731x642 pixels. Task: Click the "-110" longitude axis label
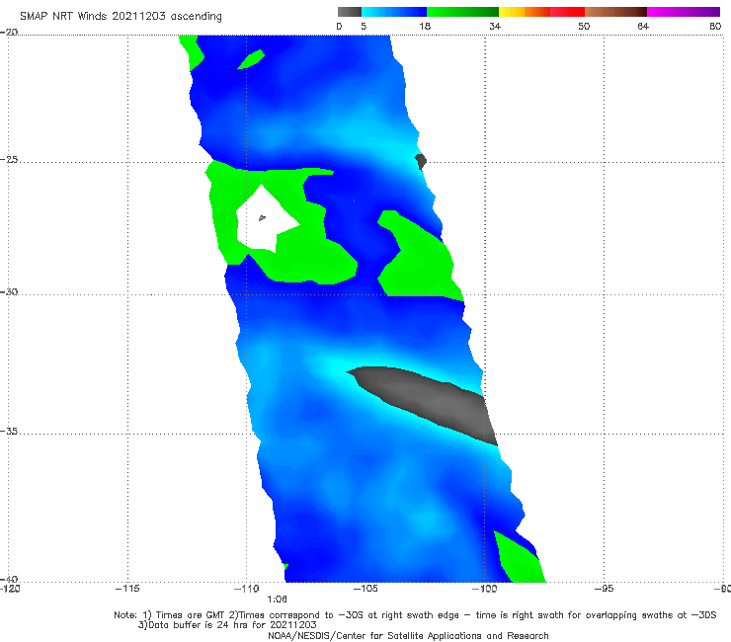[x=247, y=589]
